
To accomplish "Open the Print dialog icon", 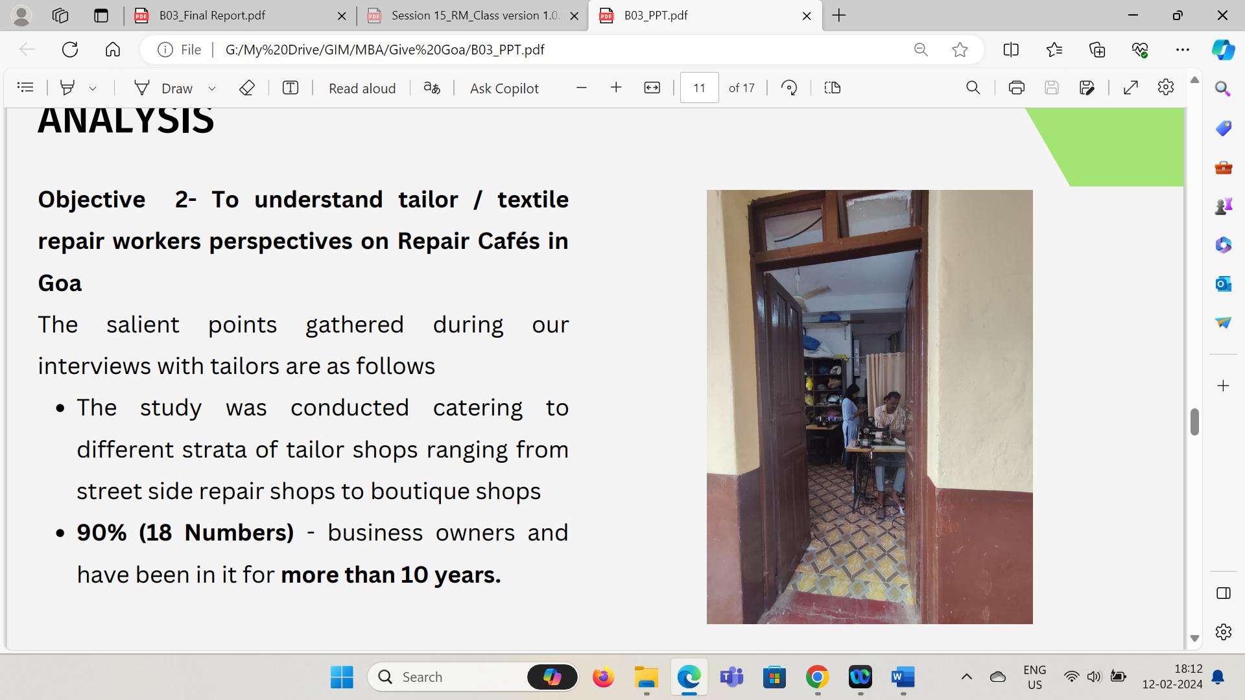I will pyautogui.click(x=1016, y=87).
